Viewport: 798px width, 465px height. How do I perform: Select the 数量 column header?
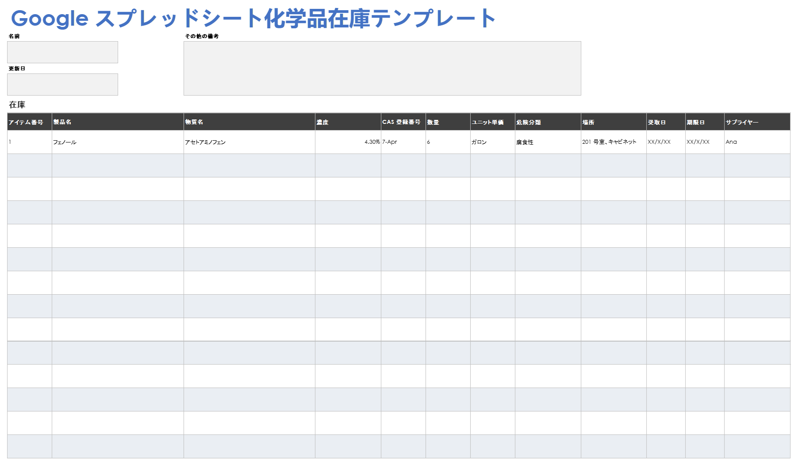pyautogui.click(x=448, y=122)
